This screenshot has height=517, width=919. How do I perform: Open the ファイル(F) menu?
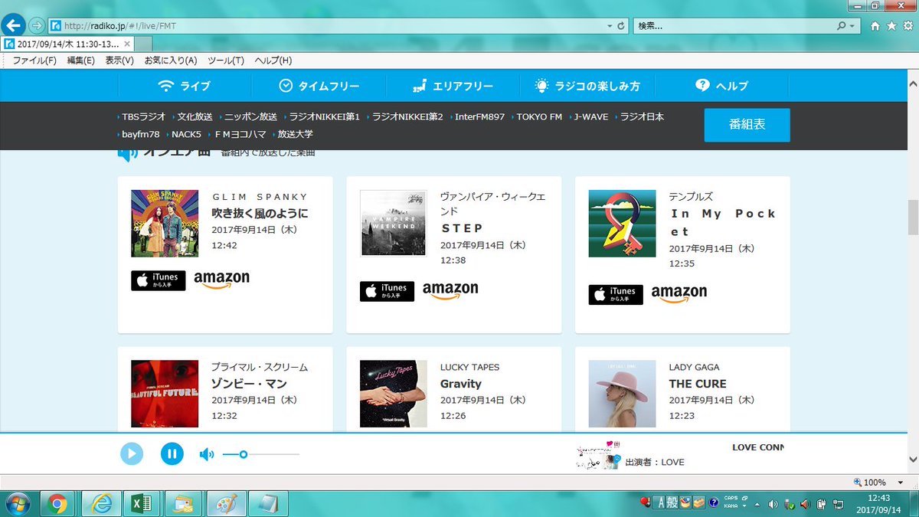(34, 61)
